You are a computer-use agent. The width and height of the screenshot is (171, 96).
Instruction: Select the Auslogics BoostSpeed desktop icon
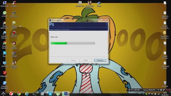pos(5,85)
